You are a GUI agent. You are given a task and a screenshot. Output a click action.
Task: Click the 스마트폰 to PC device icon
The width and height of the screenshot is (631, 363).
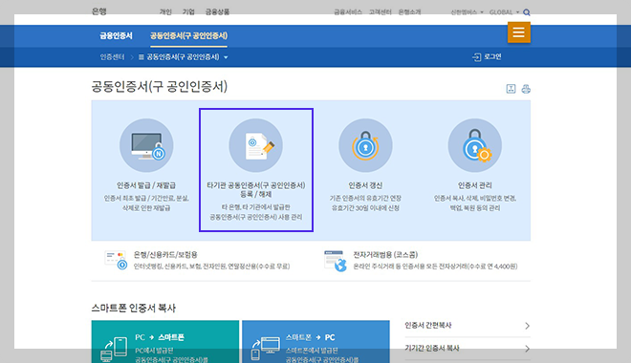[x=266, y=348]
